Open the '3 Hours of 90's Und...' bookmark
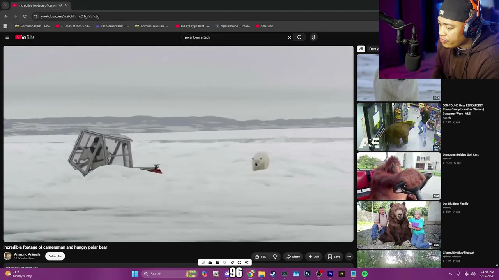The image size is (499, 280). pos(73,26)
